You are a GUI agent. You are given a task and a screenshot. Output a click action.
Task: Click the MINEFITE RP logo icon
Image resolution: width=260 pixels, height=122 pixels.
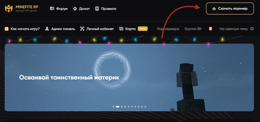coord(8,9)
